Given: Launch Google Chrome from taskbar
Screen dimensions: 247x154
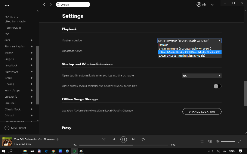Looking at the screenshot, I should pyautogui.click(x=53, y=151).
